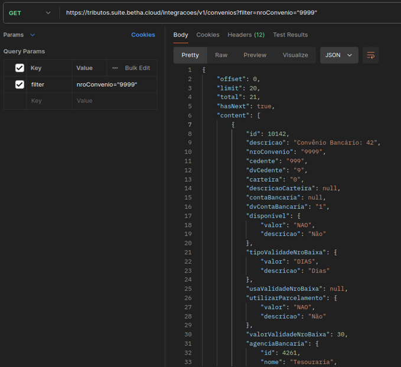Toggle the select-all checkbox in header row
This screenshot has height=367, width=401.
tap(19, 68)
